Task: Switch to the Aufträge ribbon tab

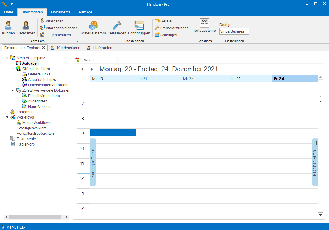Action: pos(85,12)
